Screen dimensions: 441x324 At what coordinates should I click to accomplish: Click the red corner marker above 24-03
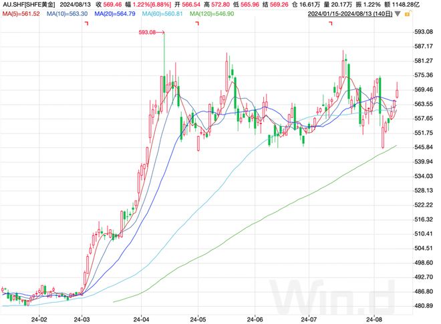coord(86,24)
